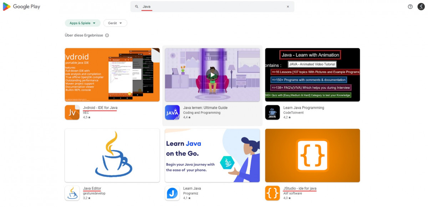
Task: Open the user account avatar
Action: pyautogui.click(x=421, y=6)
